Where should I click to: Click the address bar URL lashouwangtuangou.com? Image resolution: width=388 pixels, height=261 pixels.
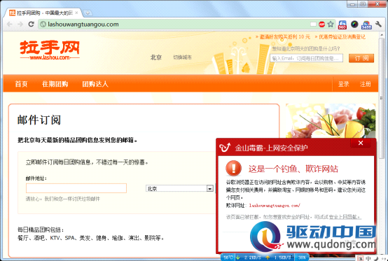coord(83,24)
